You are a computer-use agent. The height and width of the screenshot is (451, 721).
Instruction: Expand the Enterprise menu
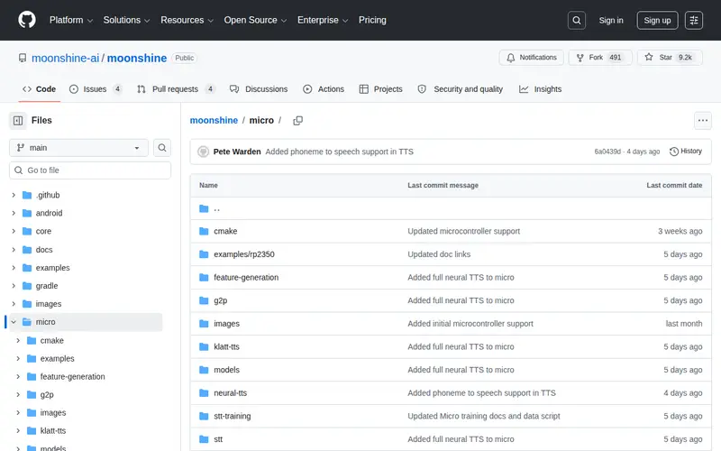pyautogui.click(x=323, y=20)
